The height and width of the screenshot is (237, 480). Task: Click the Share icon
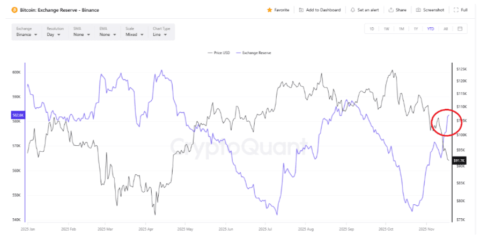[391, 10]
